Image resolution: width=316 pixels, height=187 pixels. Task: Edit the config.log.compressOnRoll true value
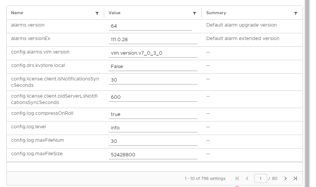pyautogui.click(x=153, y=114)
